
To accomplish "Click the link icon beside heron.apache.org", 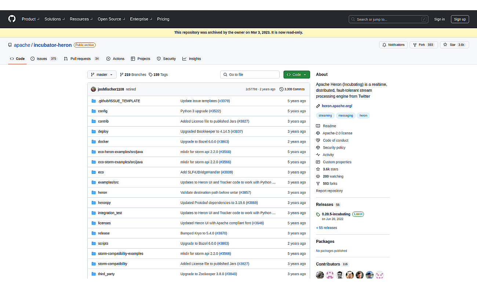I will tap(318, 106).
